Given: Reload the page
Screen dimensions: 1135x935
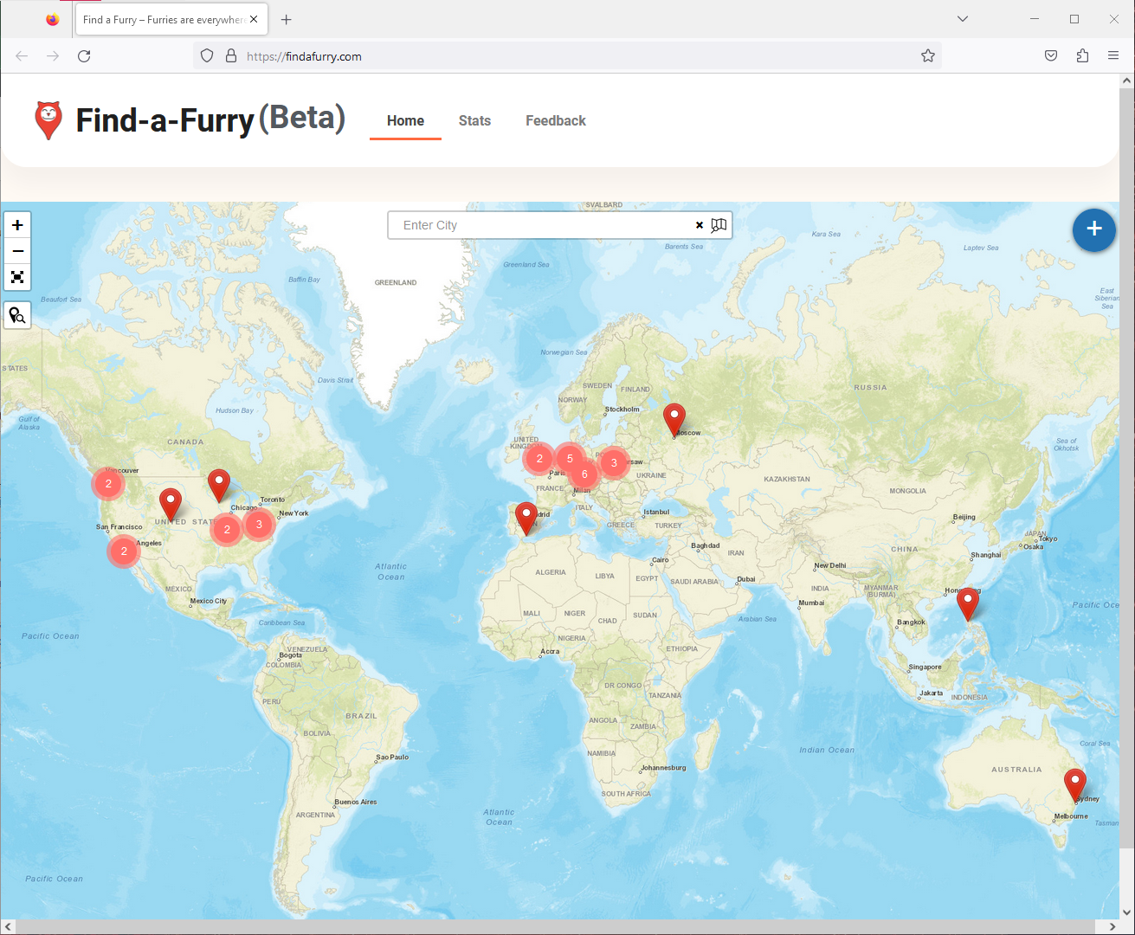Looking at the screenshot, I should point(84,56).
